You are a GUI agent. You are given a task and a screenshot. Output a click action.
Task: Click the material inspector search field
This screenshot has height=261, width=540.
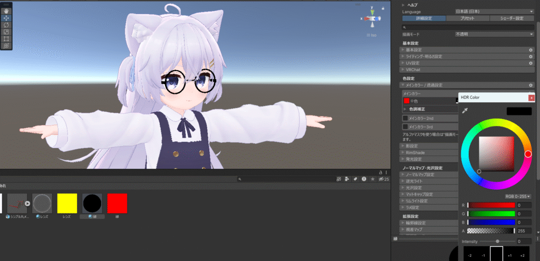pyautogui.click(x=468, y=27)
